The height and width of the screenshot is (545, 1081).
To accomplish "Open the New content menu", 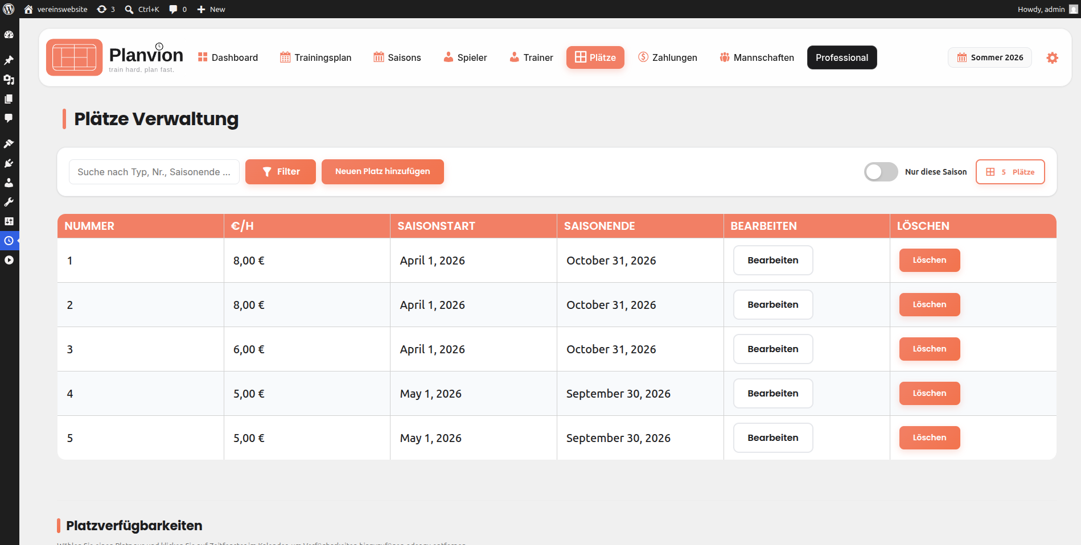I will (x=211, y=9).
